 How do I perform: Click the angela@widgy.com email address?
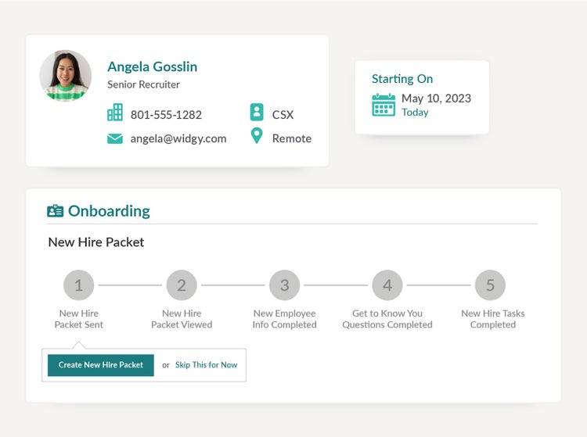point(178,138)
